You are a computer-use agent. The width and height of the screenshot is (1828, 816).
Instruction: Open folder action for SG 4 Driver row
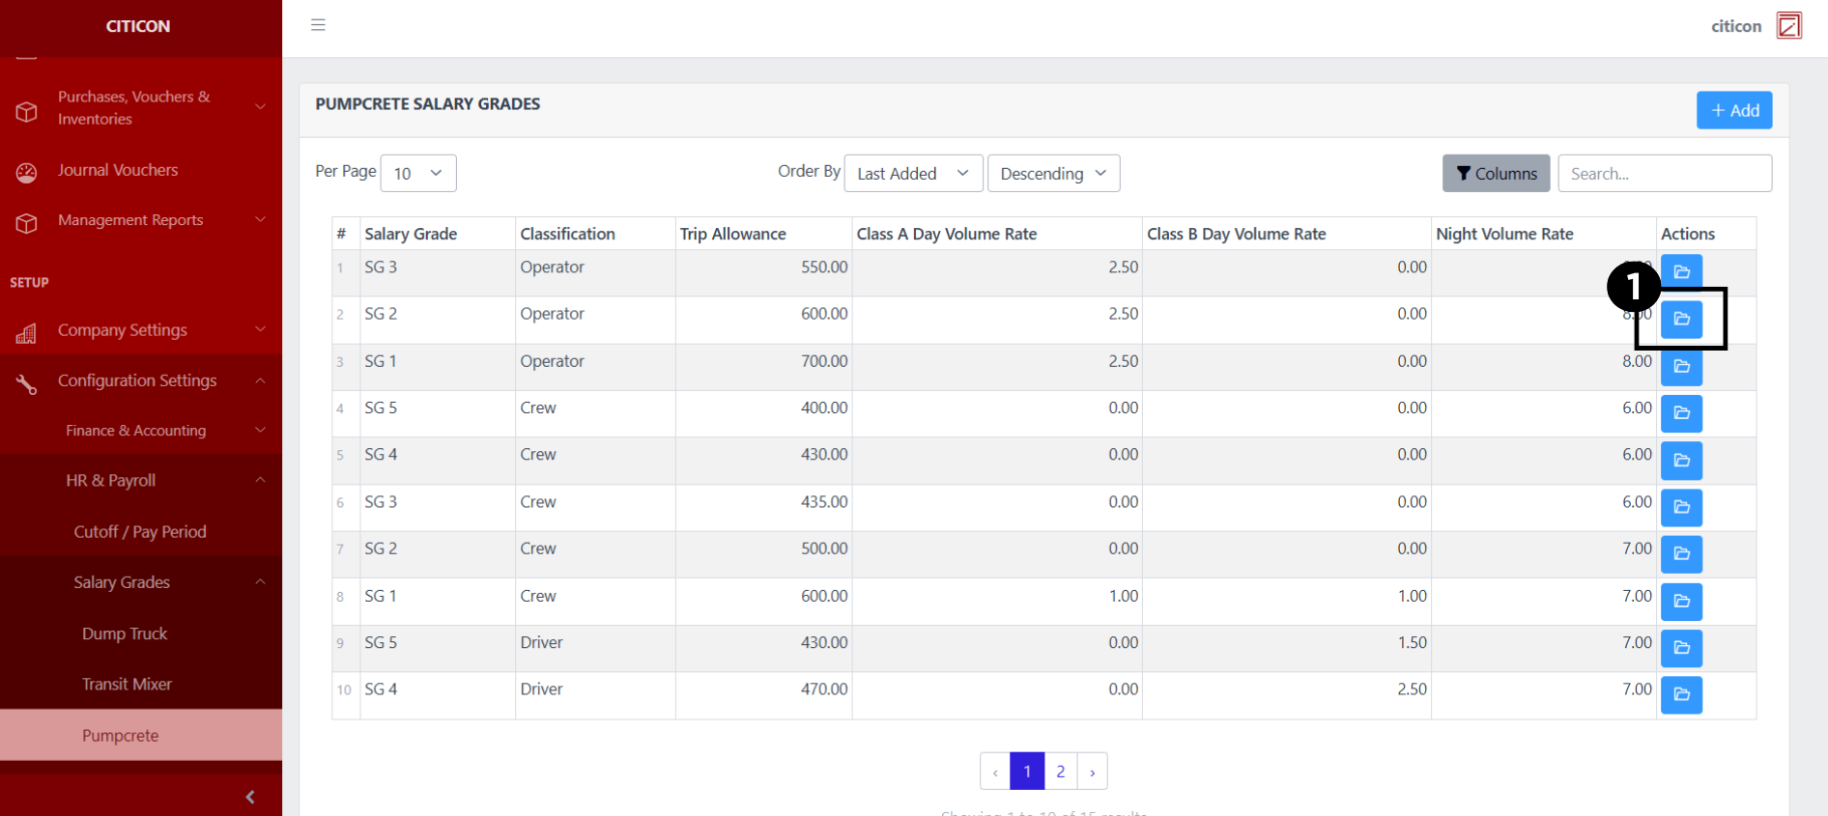1681,694
